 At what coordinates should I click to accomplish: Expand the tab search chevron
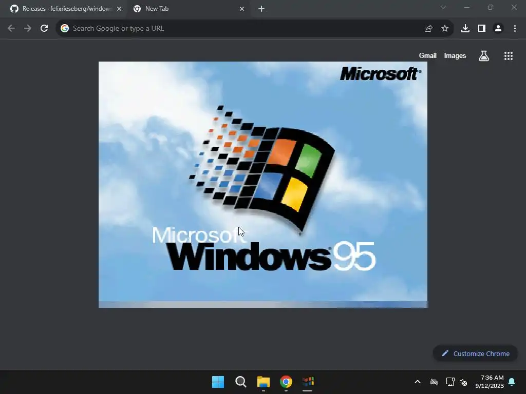point(443,7)
